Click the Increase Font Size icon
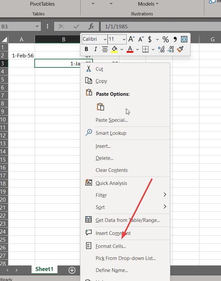Viewport: 221px width, 281px height. 132,39
